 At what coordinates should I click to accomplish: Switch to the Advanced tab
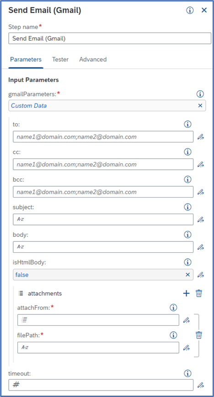pyautogui.click(x=93, y=59)
